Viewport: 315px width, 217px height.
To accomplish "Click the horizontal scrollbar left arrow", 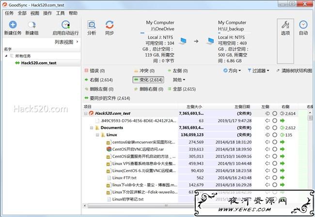I will pyautogui.click(x=85, y=206).
